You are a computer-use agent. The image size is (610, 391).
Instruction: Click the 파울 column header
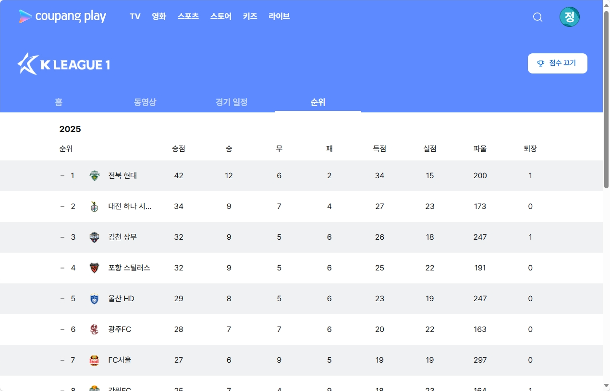coord(480,149)
